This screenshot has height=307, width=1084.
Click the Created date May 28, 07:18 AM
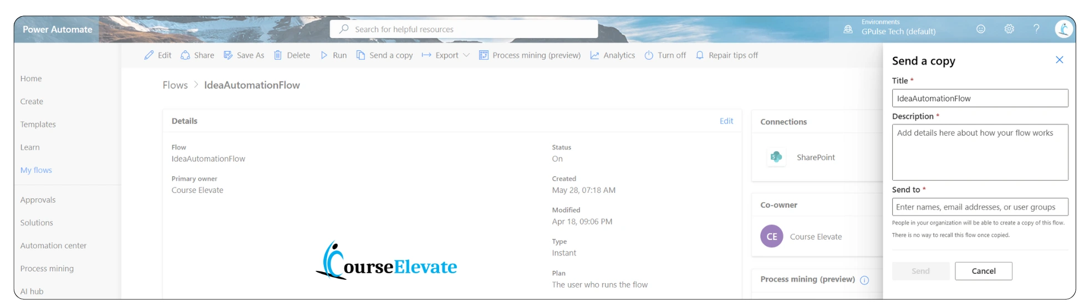coord(584,190)
